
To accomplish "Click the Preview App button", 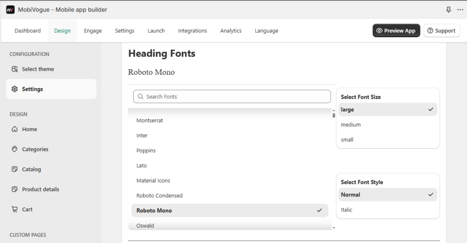I will [x=396, y=31].
